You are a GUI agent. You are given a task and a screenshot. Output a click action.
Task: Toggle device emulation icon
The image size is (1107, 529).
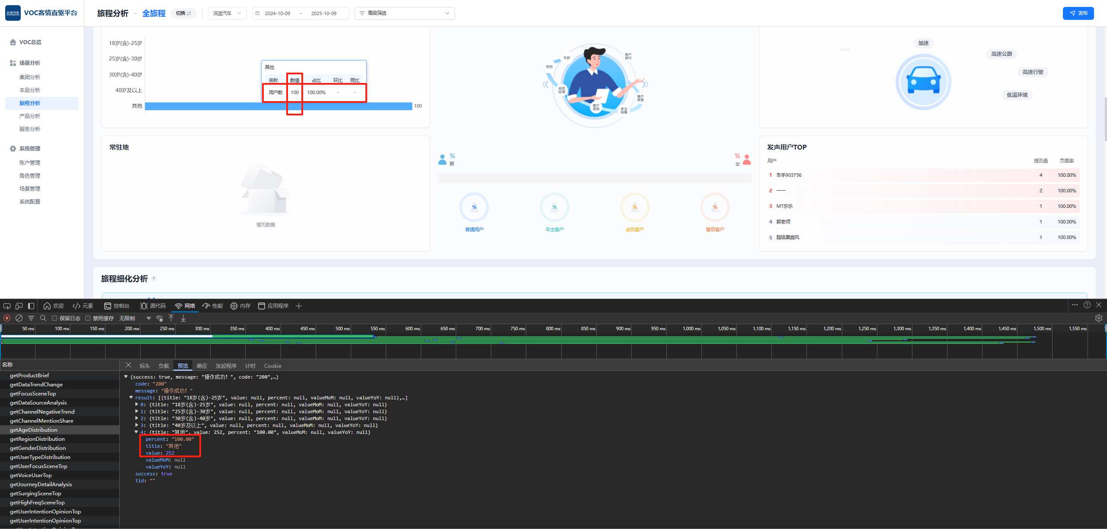point(19,306)
